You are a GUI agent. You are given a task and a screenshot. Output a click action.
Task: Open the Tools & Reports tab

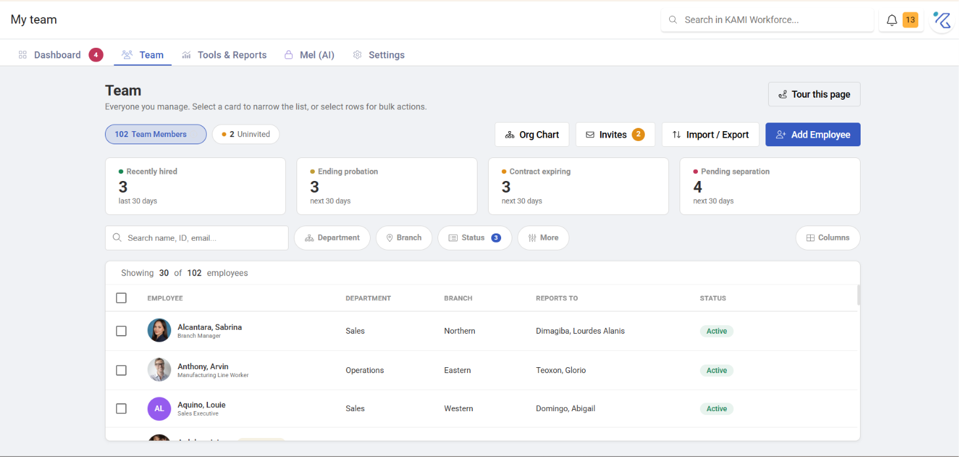point(224,55)
